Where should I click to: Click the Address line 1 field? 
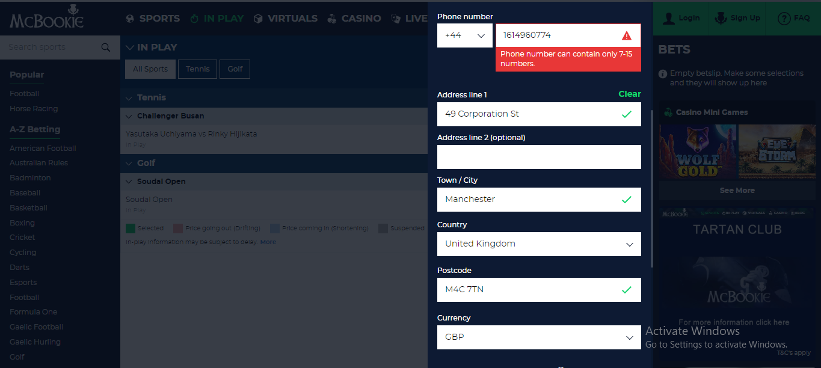539,114
